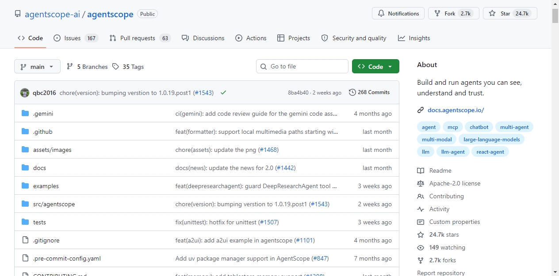Click the folder icon of src/agentscope row
The height and width of the screenshot is (276, 559).
pos(25,204)
